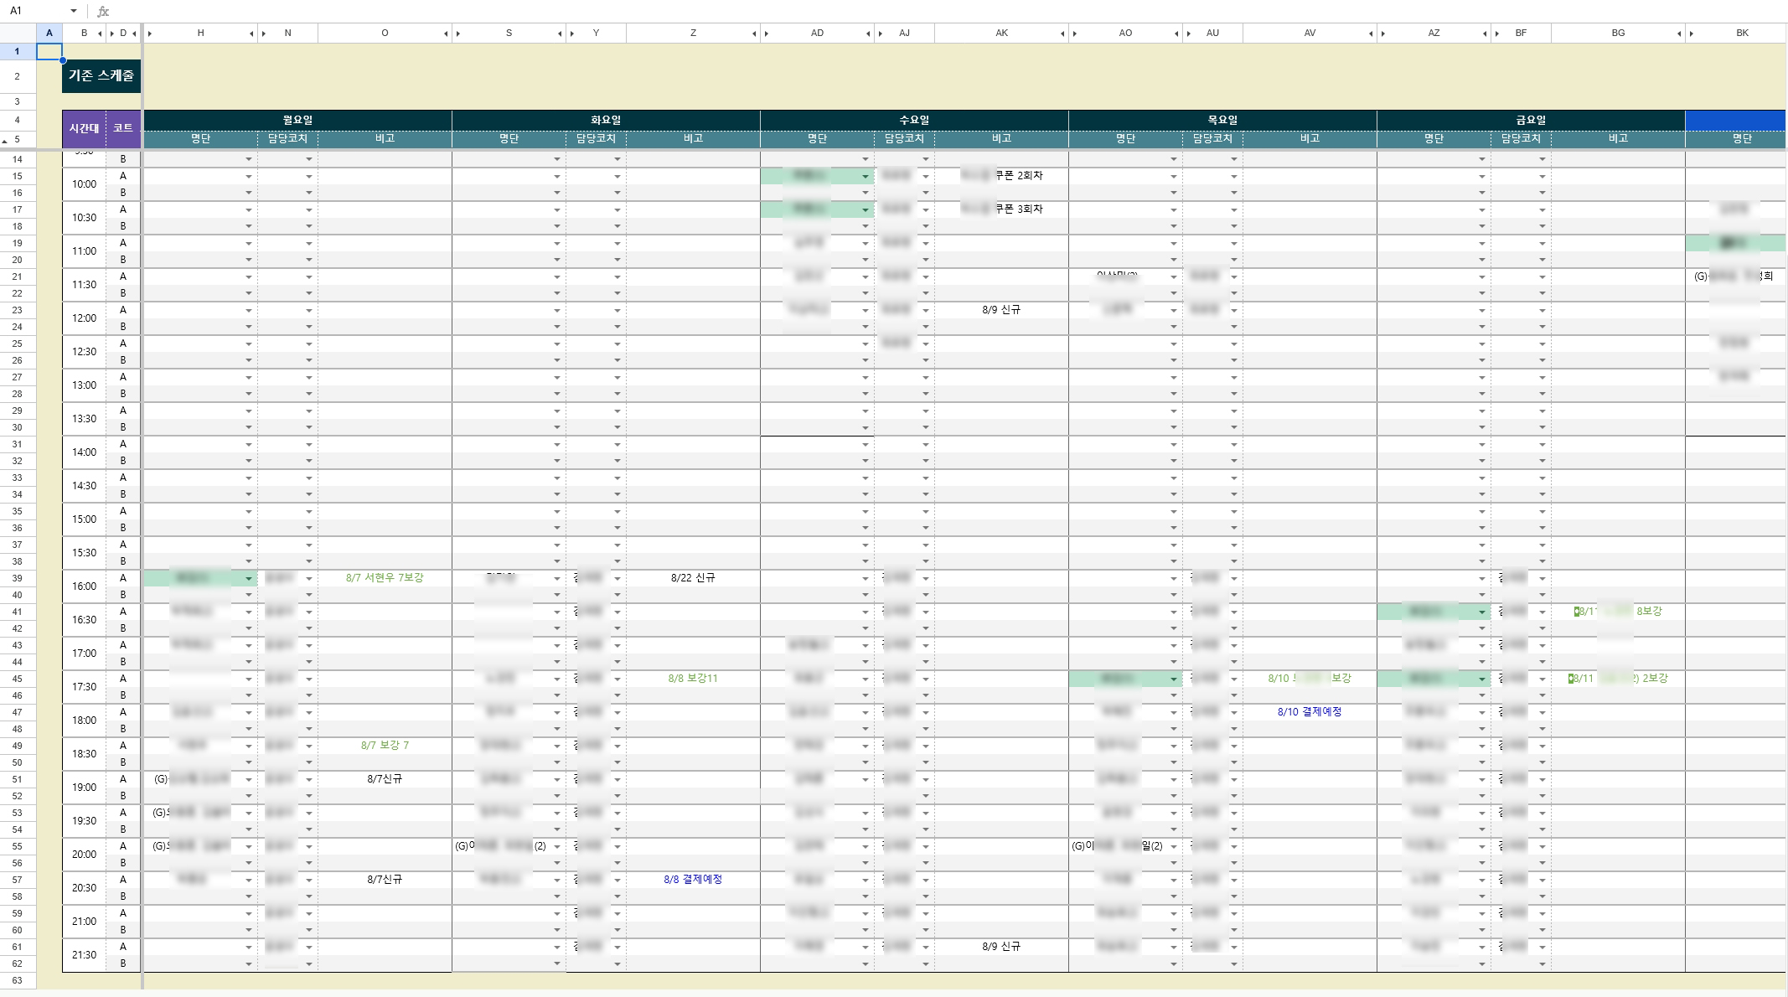Screen dimensions: 1788x997
Task: Click the unhide arrow right of column BG
Action: [x=1679, y=34]
